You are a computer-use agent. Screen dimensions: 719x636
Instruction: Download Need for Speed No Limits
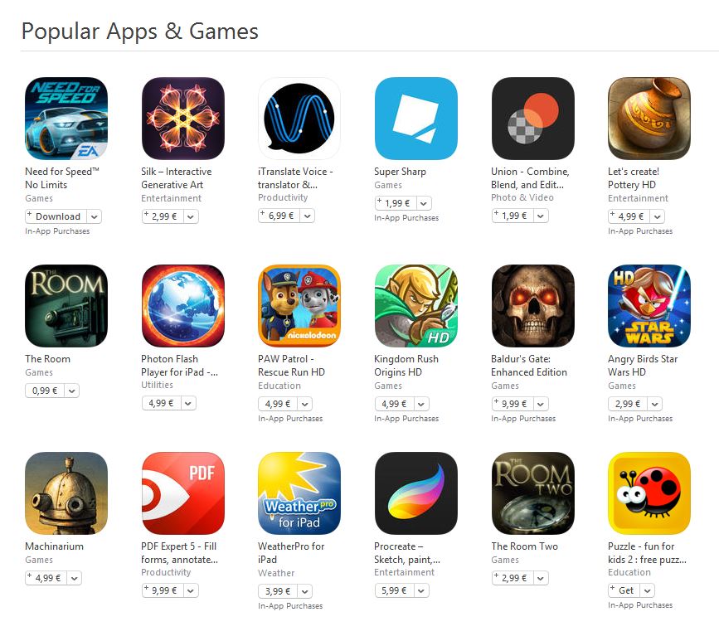click(x=56, y=216)
